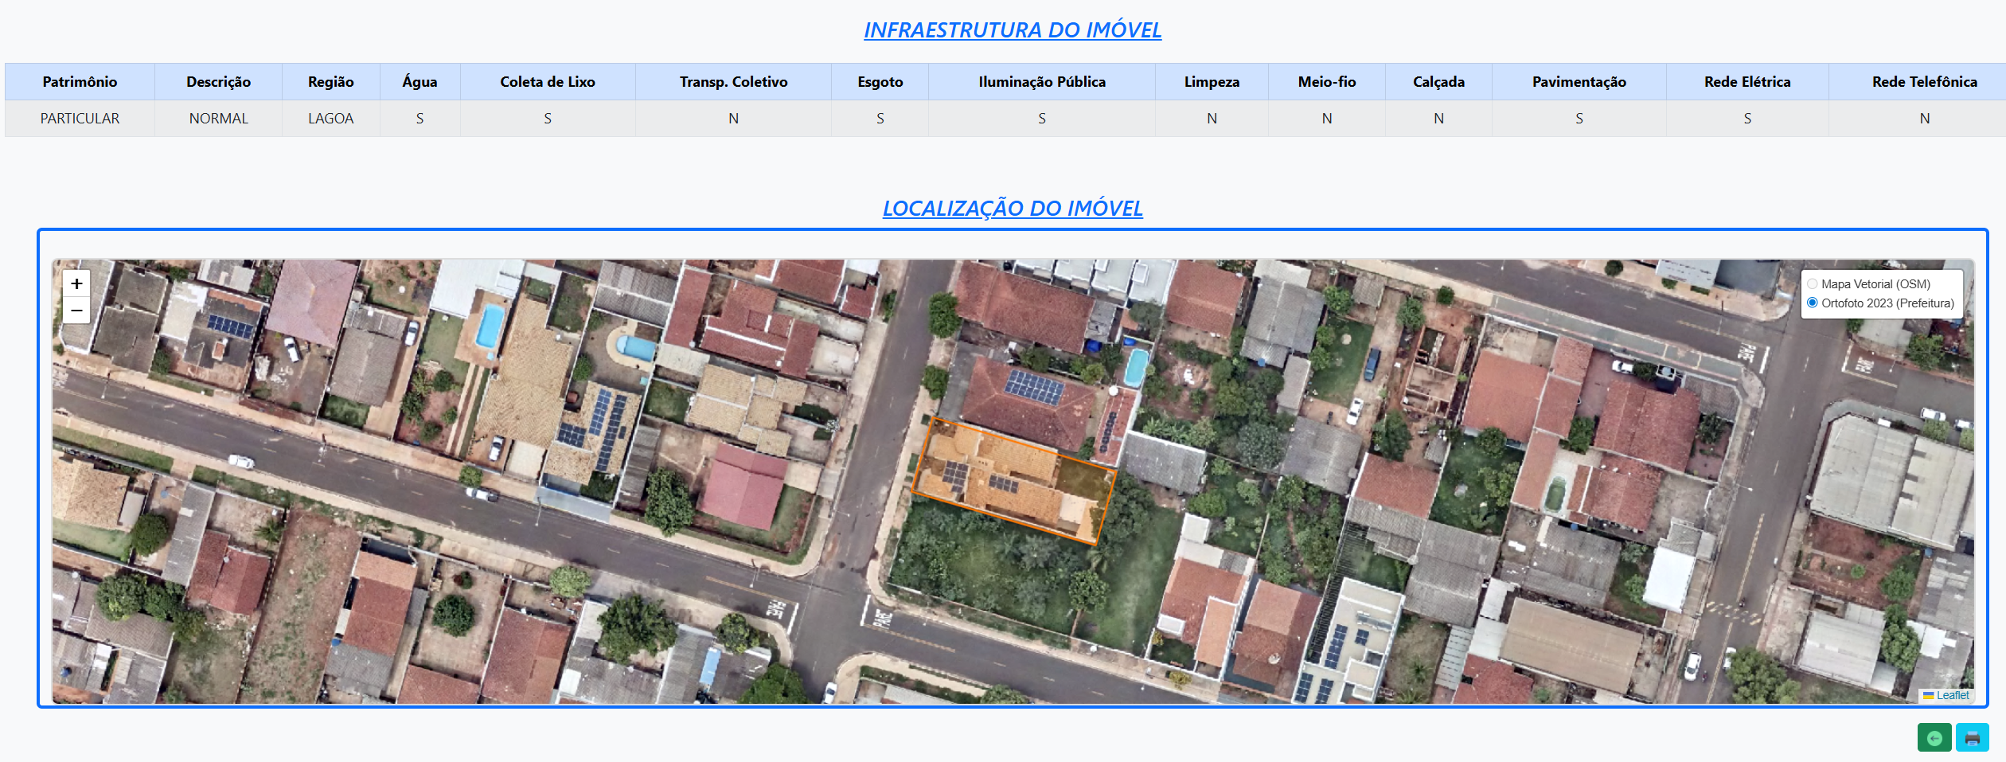Click the S value under Água
The width and height of the screenshot is (2006, 762).
pos(420,119)
